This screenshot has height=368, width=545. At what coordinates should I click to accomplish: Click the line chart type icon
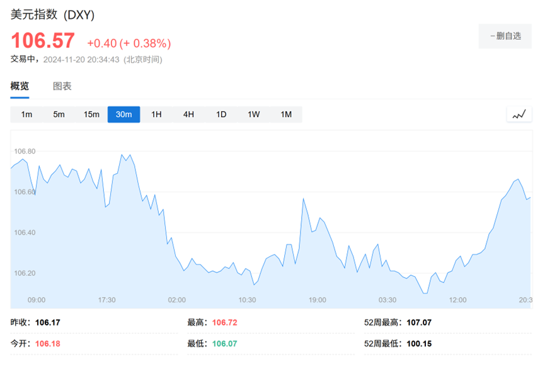coord(519,114)
